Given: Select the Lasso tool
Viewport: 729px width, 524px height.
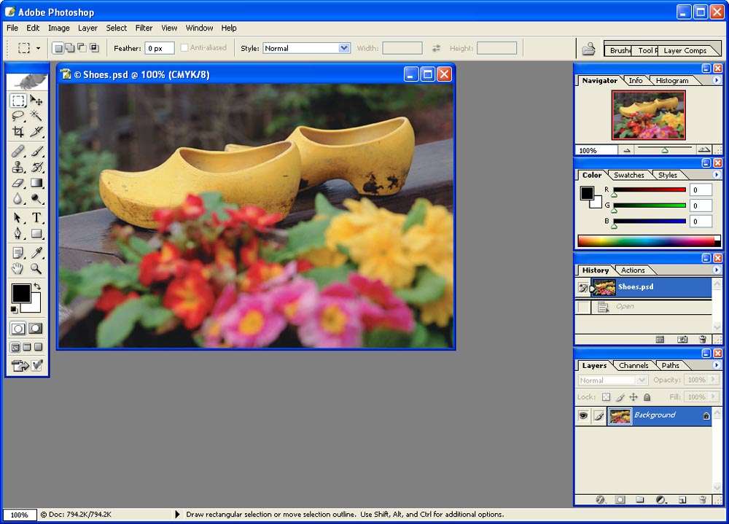Looking at the screenshot, I should 18,116.
